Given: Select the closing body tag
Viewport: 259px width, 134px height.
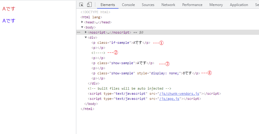Looking at the screenshot, I should [91, 104].
